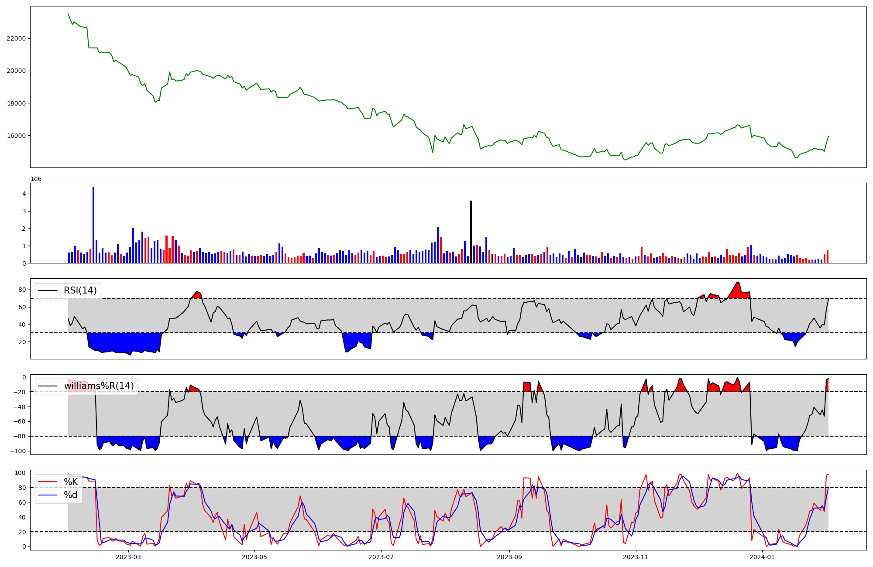Click the 2024-01 date tick label
This screenshot has height=567, width=873.
pos(762,557)
